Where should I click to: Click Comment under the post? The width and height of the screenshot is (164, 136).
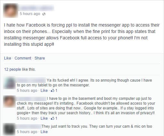tap(23, 58)
